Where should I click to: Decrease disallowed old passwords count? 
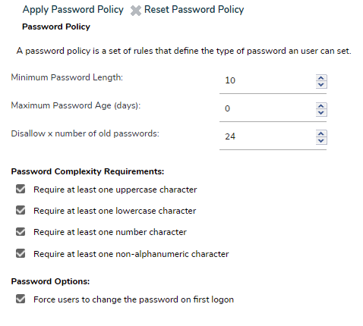pos(321,141)
